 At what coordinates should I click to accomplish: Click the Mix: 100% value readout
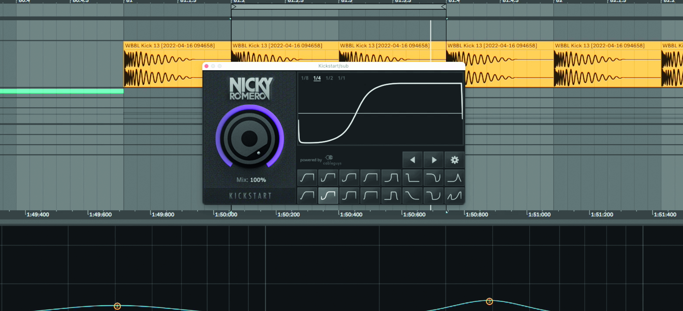coord(251,180)
